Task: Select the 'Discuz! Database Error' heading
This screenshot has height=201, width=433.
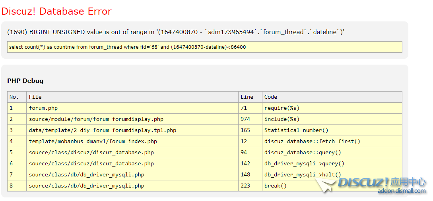Action: 56,11
